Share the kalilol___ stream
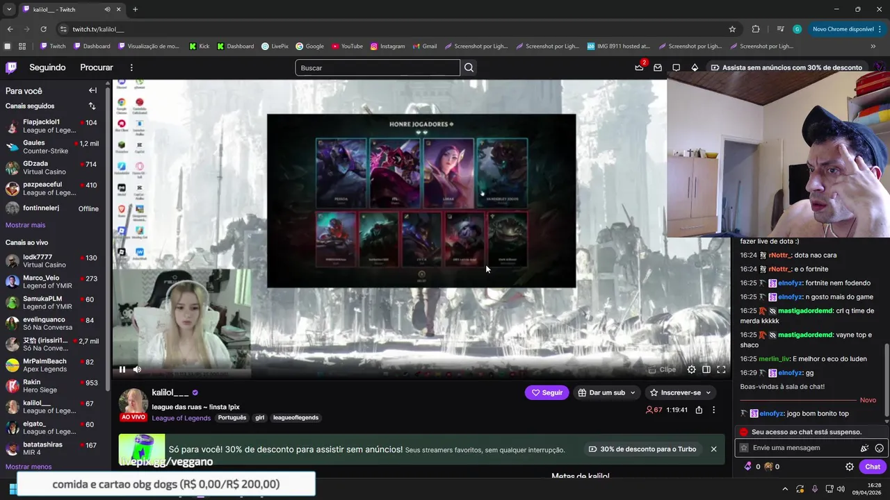Screen dimensions: 890x500 pos(699,410)
